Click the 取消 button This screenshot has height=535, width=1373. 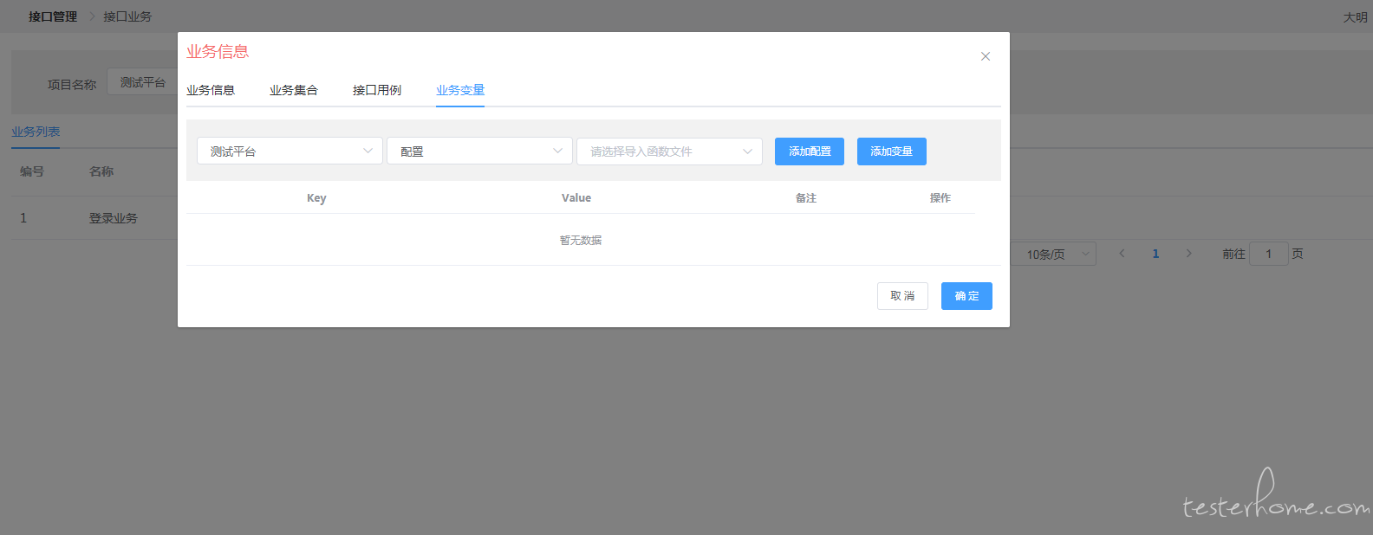tap(902, 296)
